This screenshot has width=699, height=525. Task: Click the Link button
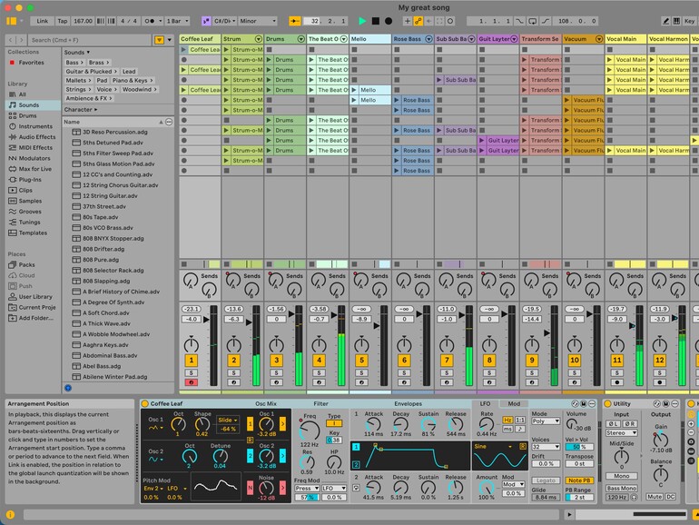pyautogui.click(x=43, y=21)
